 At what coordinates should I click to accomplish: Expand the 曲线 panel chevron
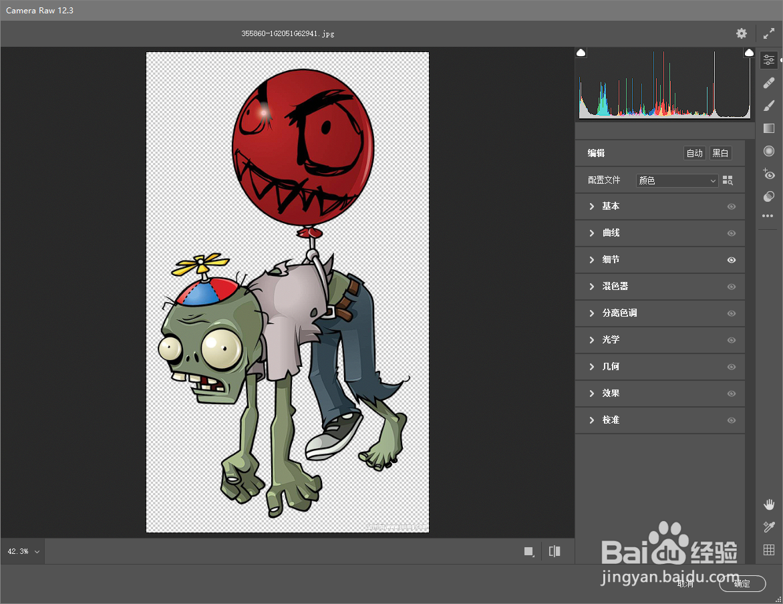coord(592,233)
